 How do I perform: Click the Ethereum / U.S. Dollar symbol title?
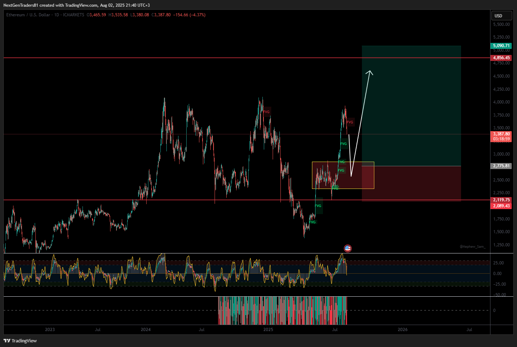point(28,15)
